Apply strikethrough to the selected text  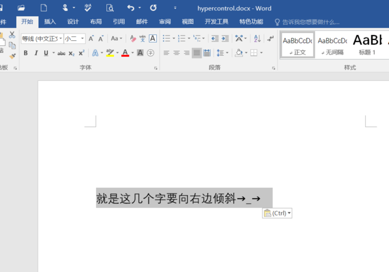62,53
